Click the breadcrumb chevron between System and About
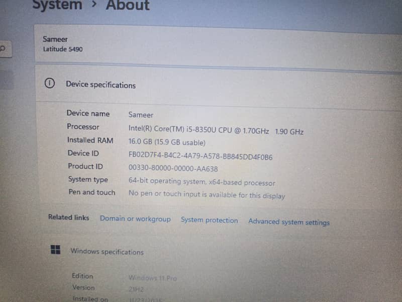This screenshot has height=302, width=402. click(x=94, y=5)
